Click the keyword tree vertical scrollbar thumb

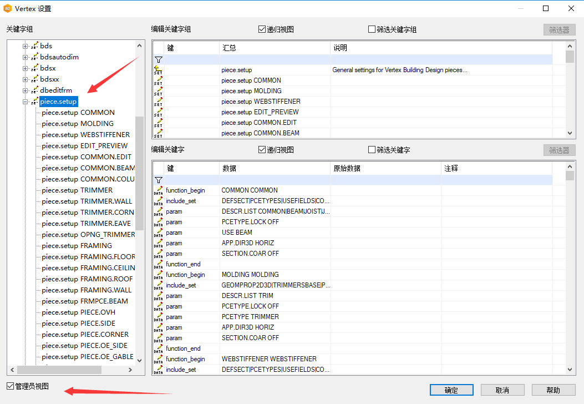139,173
